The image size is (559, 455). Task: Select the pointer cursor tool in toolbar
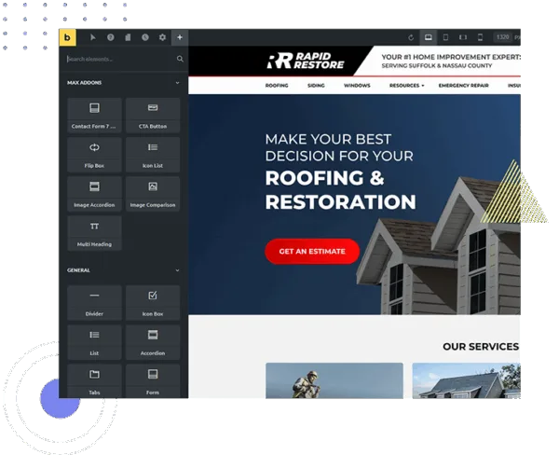(x=93, y=37)
